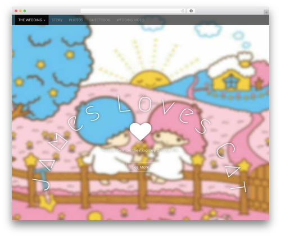Open the Guestbook page
Viewport: 281px width, 237px height.
pyautogui.click(x=99, y=20)
